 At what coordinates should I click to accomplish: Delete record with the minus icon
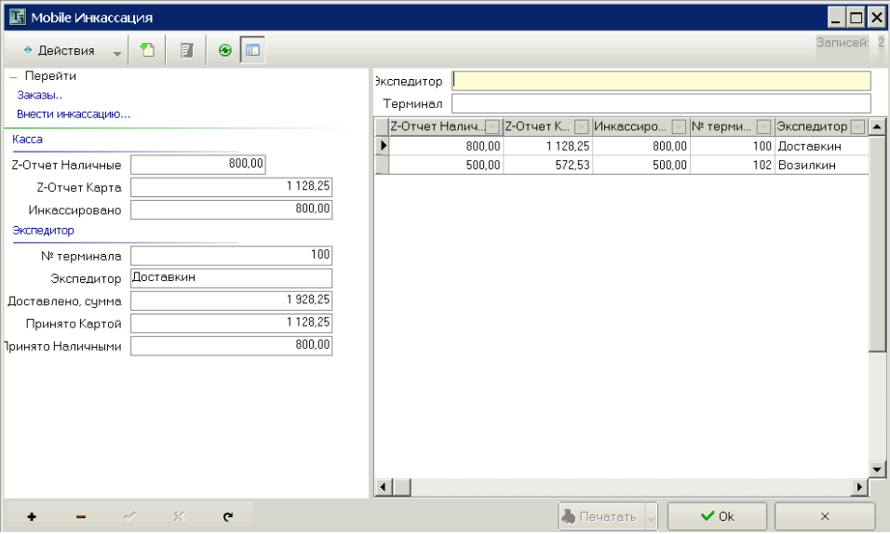point(81,516)
